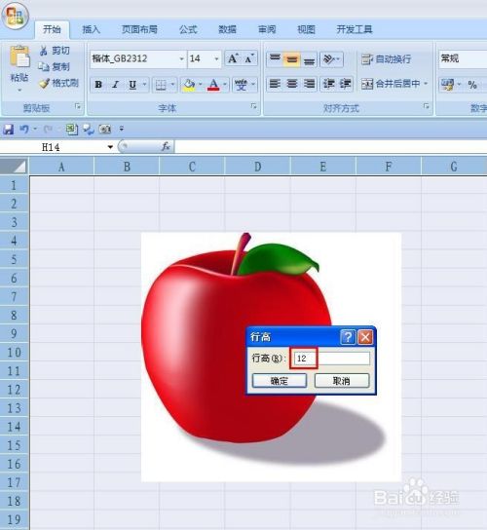
Task: Open text orientation options
Action: pos(331,59)
